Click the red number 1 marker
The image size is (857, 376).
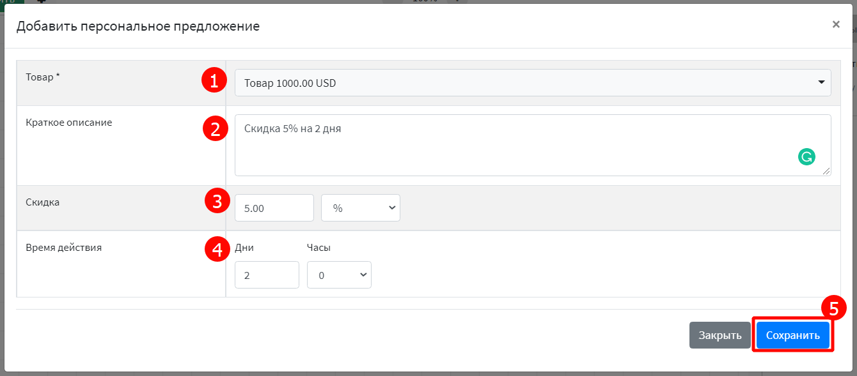tap(214, 82)
